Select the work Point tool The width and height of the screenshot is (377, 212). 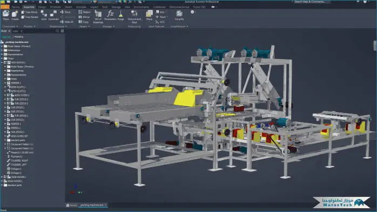point(160,17)
